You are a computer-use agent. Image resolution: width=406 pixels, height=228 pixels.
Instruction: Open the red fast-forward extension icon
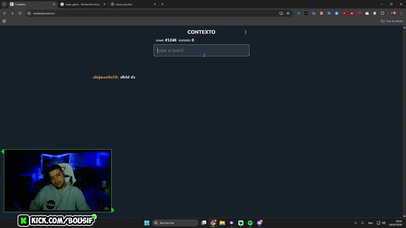coord(321,13)
